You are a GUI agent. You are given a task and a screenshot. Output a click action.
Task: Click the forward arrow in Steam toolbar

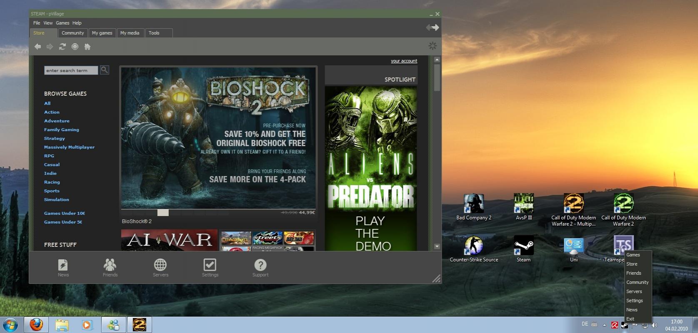coord(50,47)
